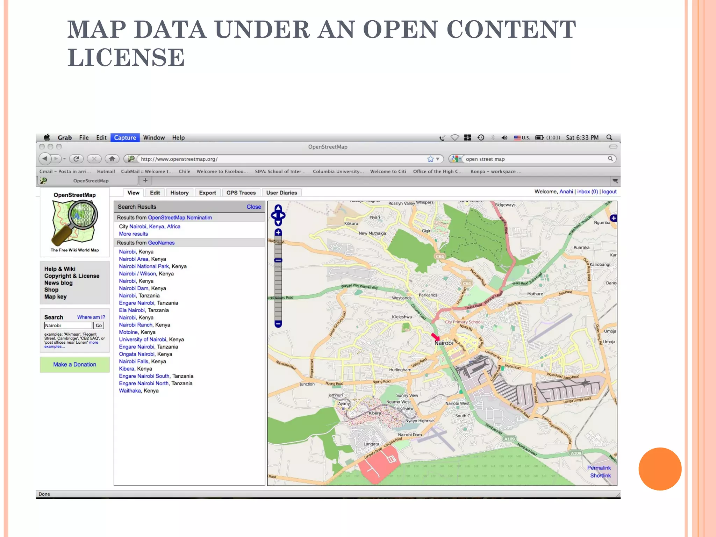Click the Where am I? link
The width and height of the screenshot is (716, 537).
point(91,317)
